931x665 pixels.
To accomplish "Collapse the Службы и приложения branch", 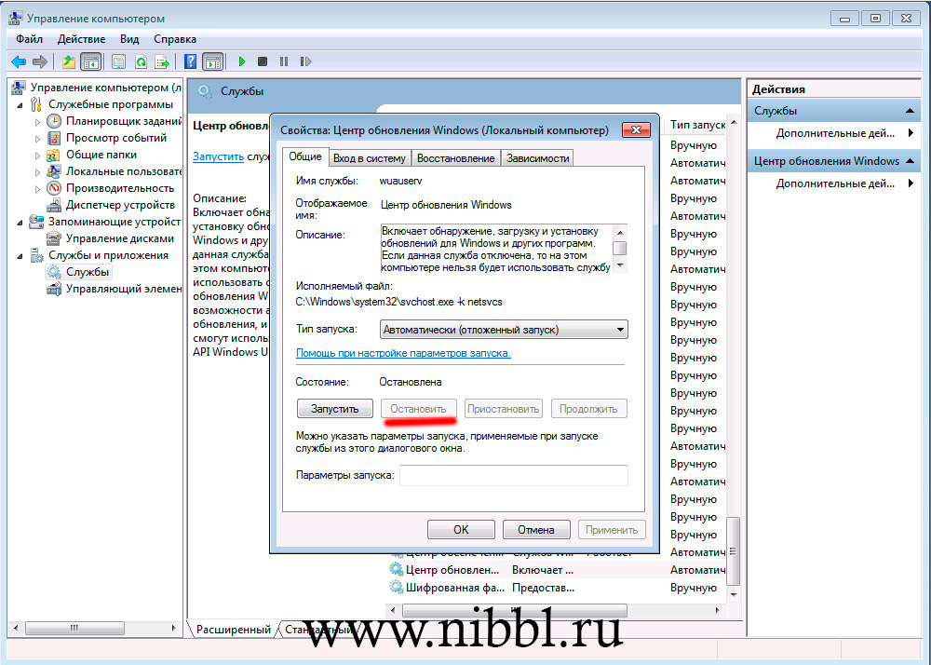I will coord(20,256).
